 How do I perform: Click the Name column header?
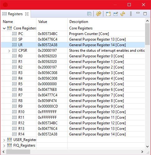coord(8,22)
